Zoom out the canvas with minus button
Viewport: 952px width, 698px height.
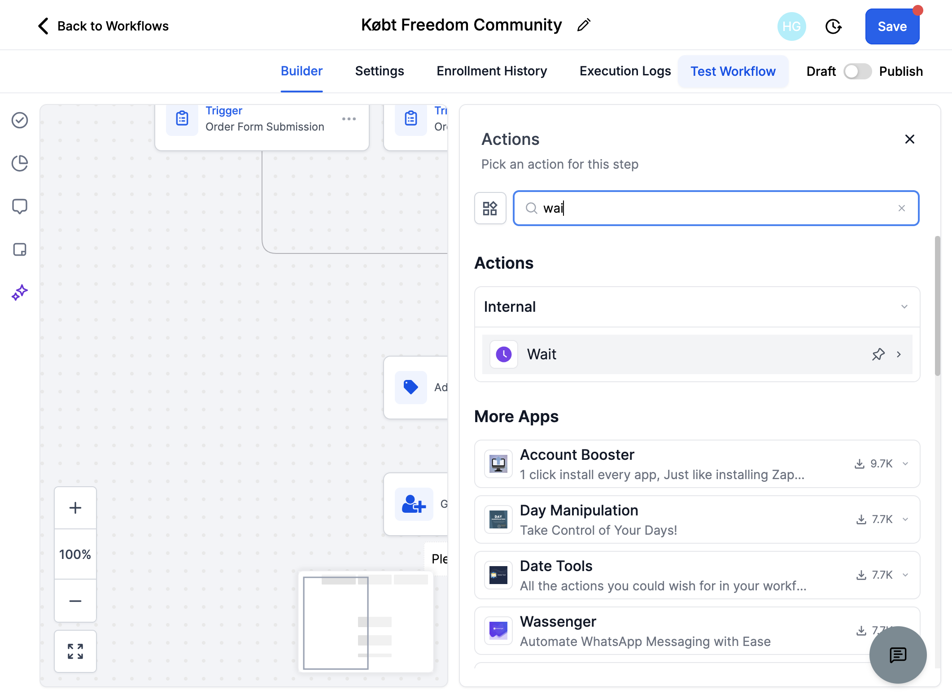(75, 601)
